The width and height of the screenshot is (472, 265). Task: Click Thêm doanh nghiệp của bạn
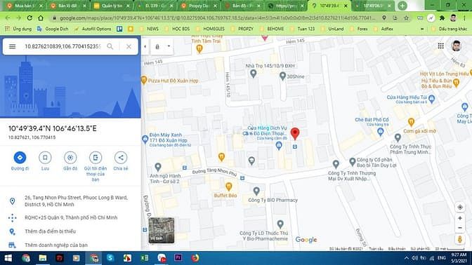(x=56, y=245)
